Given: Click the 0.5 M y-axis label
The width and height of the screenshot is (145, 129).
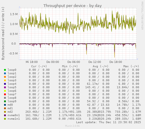Looking at the screenshot, I should pos(14,34).
